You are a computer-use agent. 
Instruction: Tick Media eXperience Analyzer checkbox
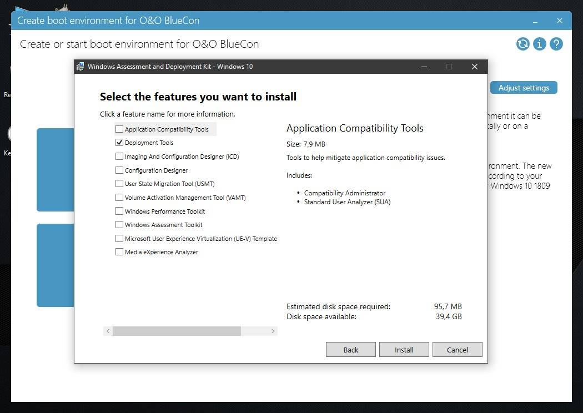(119, 251)
